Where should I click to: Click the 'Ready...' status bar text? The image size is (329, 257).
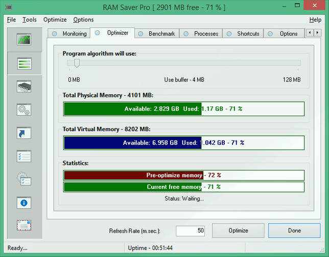pyautogui.click(x=17, y=248)
